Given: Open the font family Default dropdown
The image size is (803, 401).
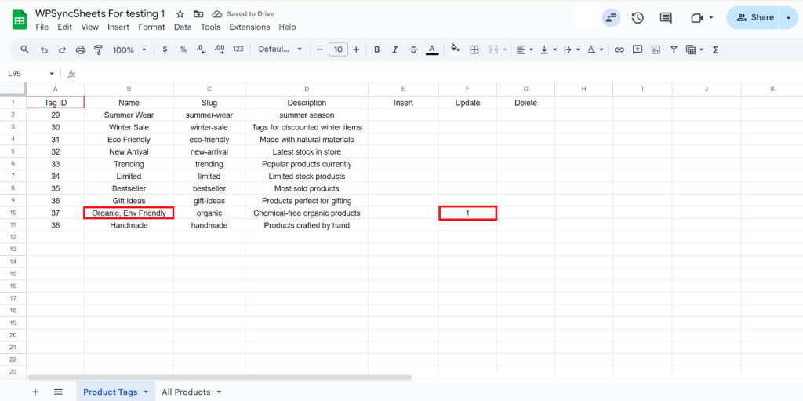Looking at the screenshot, I should (x=280, y=49).
